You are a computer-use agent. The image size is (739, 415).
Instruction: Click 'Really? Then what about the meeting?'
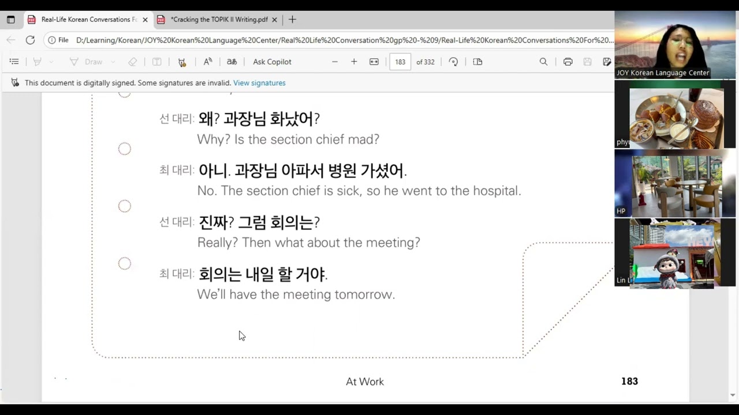coord(309,243)
